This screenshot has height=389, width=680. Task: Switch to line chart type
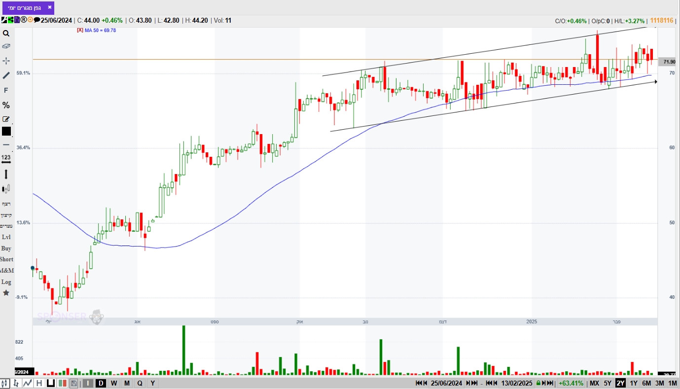pyautogui.click(x=28, y=383)
